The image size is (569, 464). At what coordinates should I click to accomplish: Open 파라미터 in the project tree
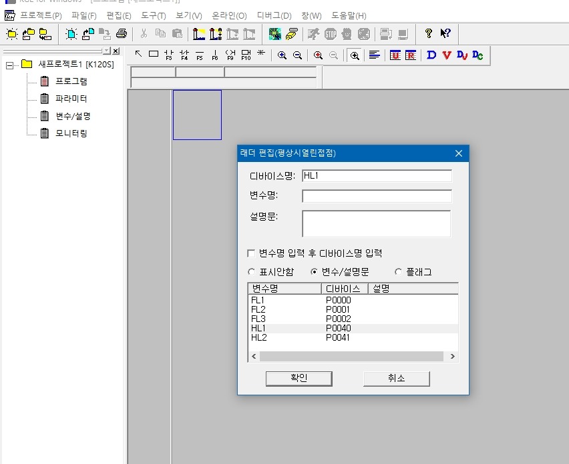[x=71, y=99]
